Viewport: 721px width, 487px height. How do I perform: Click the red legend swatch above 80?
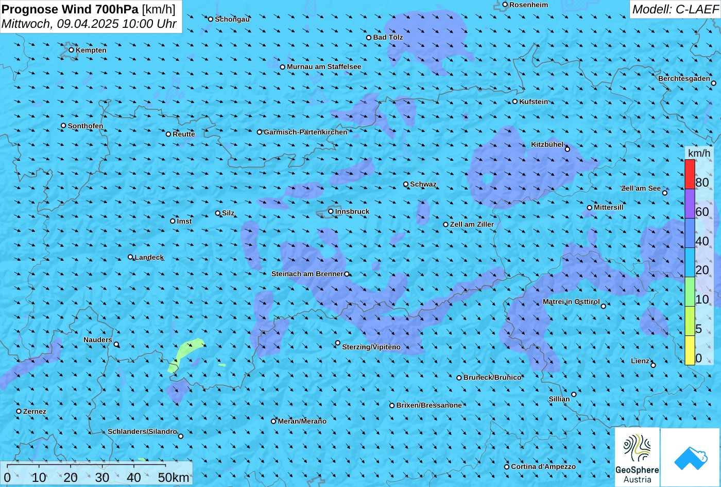[x=690, y=175]
